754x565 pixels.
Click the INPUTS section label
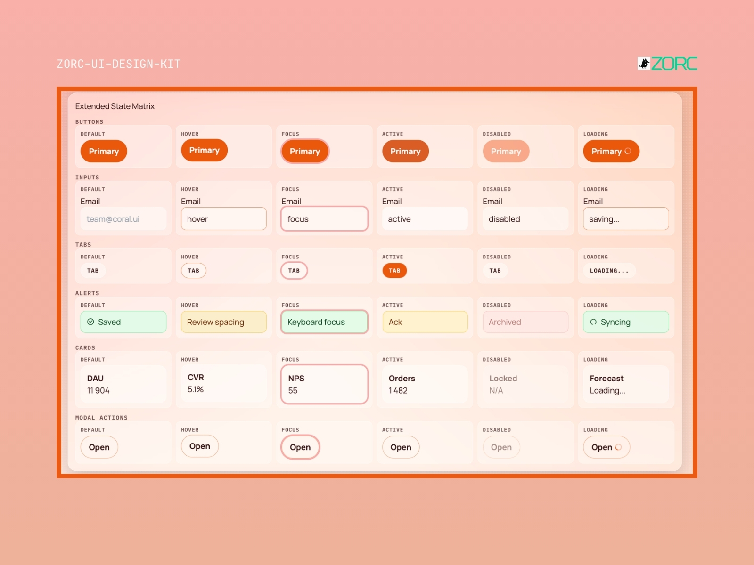pyautogui.click(x=87, y=178)
